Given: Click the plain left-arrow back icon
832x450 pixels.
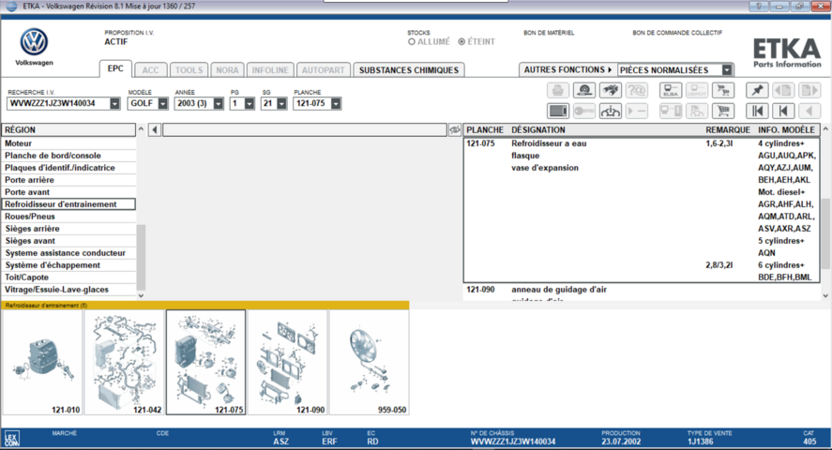Looking at the screenshot, I should [809, 111].
